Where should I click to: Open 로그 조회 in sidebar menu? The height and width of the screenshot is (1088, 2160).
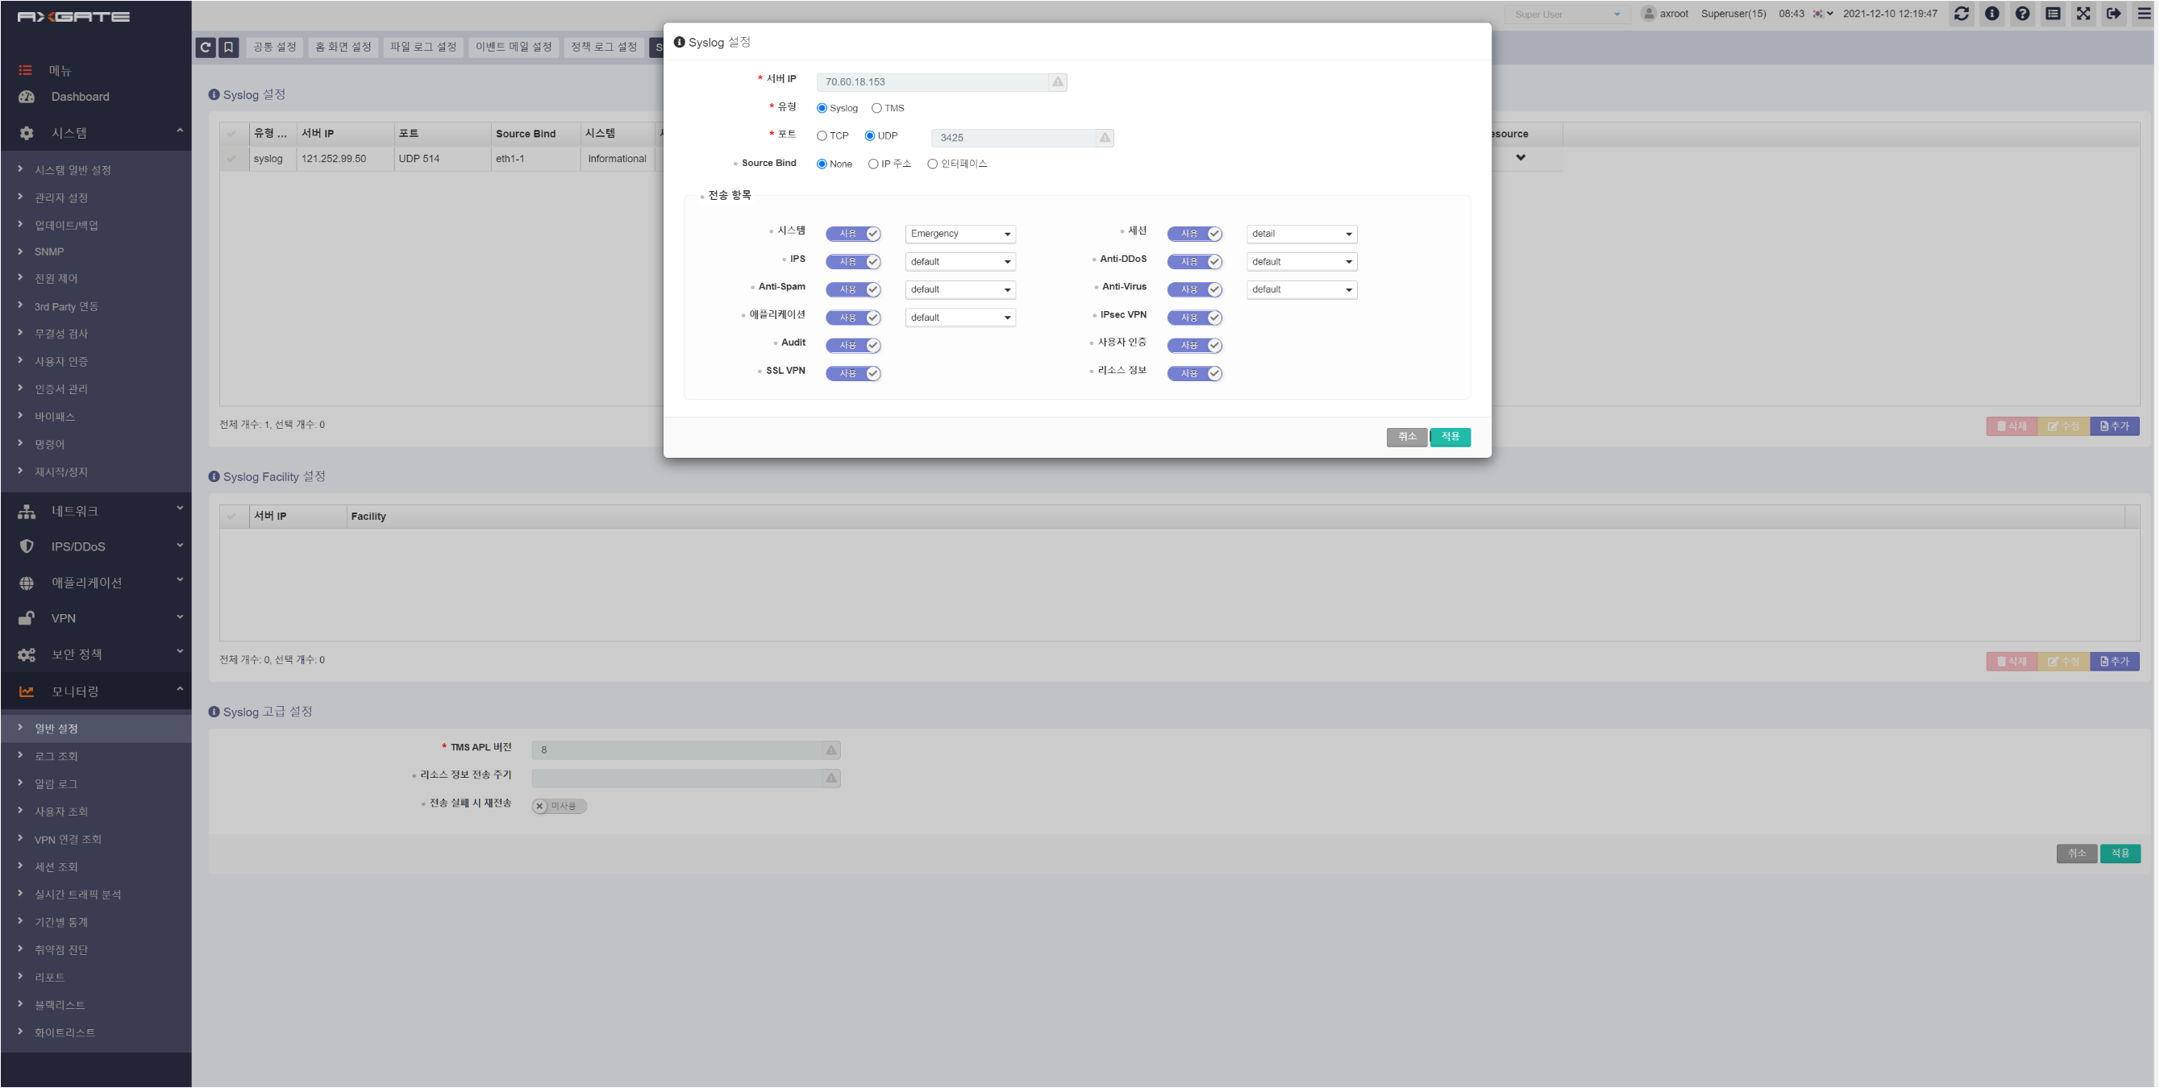click(x=56, y=756)
